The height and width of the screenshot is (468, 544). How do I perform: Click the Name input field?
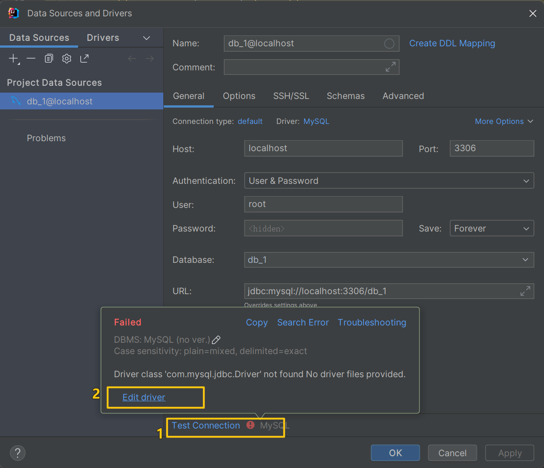coord(312,44)
